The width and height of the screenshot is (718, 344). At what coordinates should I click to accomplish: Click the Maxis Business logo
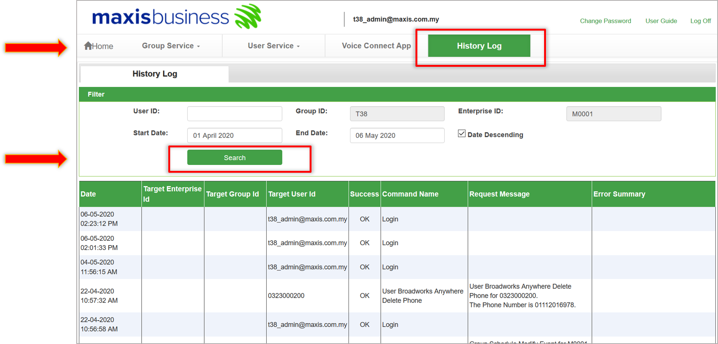(x=177, y=17)
